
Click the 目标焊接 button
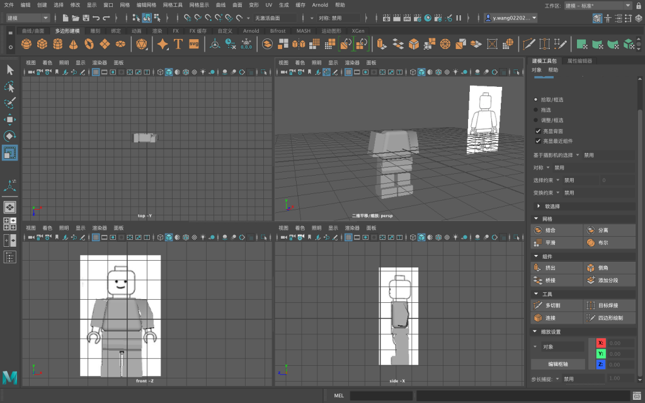point(609,305)
